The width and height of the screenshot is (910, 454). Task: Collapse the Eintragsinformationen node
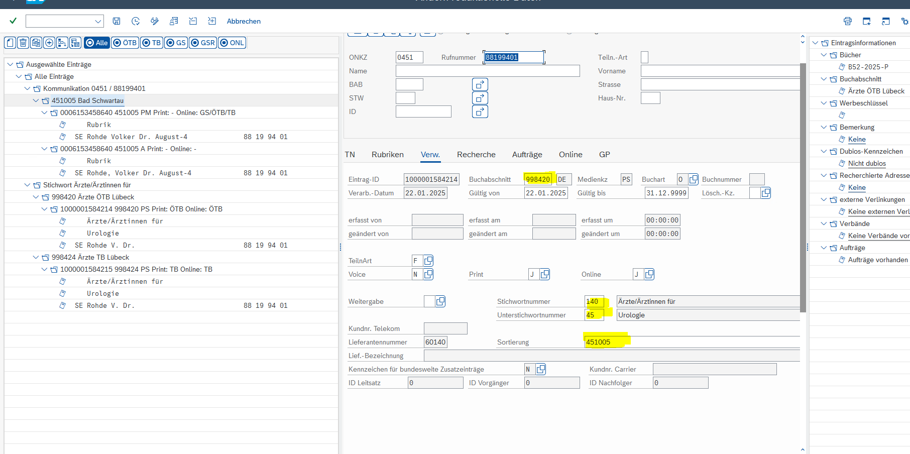coord(815,43)
